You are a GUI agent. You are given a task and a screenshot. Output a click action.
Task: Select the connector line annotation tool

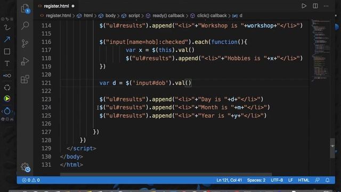point(7,76)
